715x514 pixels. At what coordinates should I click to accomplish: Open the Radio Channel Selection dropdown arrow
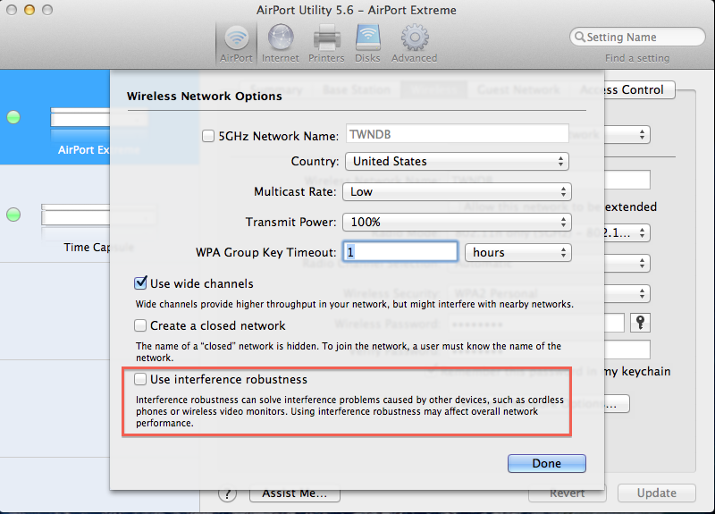[x=642, y=263]
